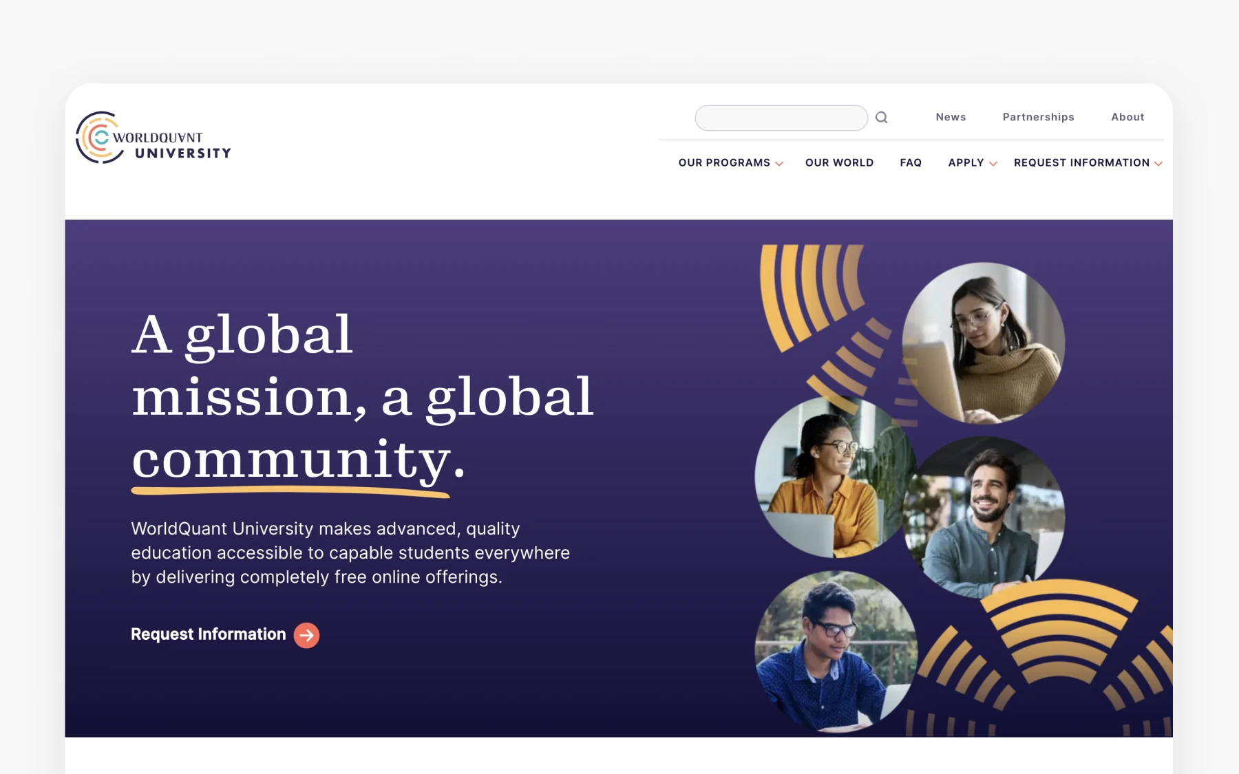Go to the Partnerships page
The height and width of the screenshot is (774, 1239).
click(x=1038, y=117)
